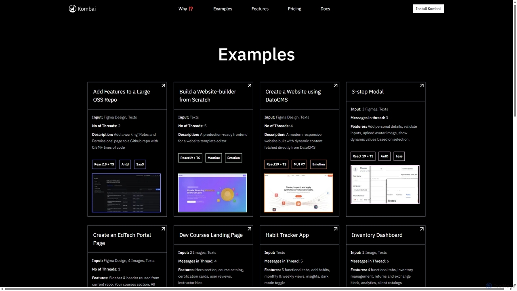Open 3-step Modal form preview thumbnail
This screenshot has width=517, height=291.
tap(385, 185)
